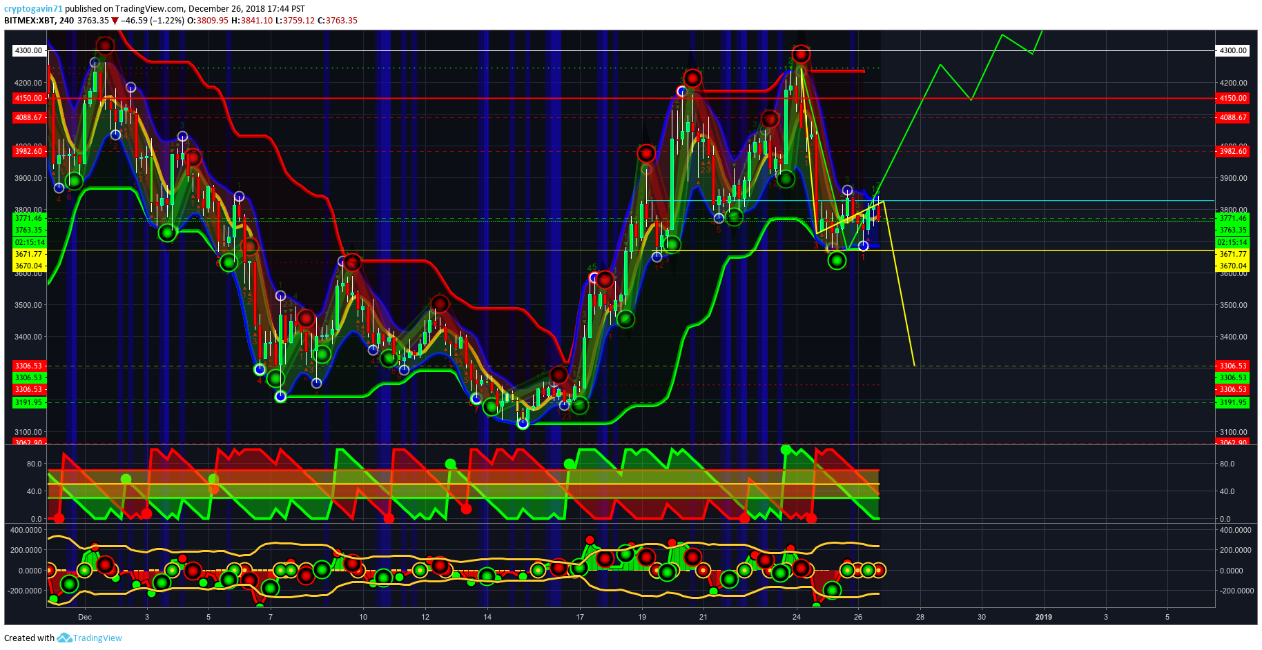Click the yellow 3671.77 label on left axis
Image resolution: width=1262 pixels, height=650 pixels.
pos(30,254)
